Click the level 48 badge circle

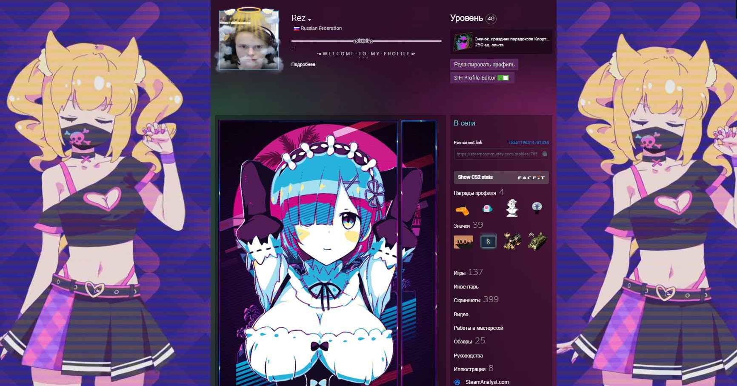[x=491, y=19]
